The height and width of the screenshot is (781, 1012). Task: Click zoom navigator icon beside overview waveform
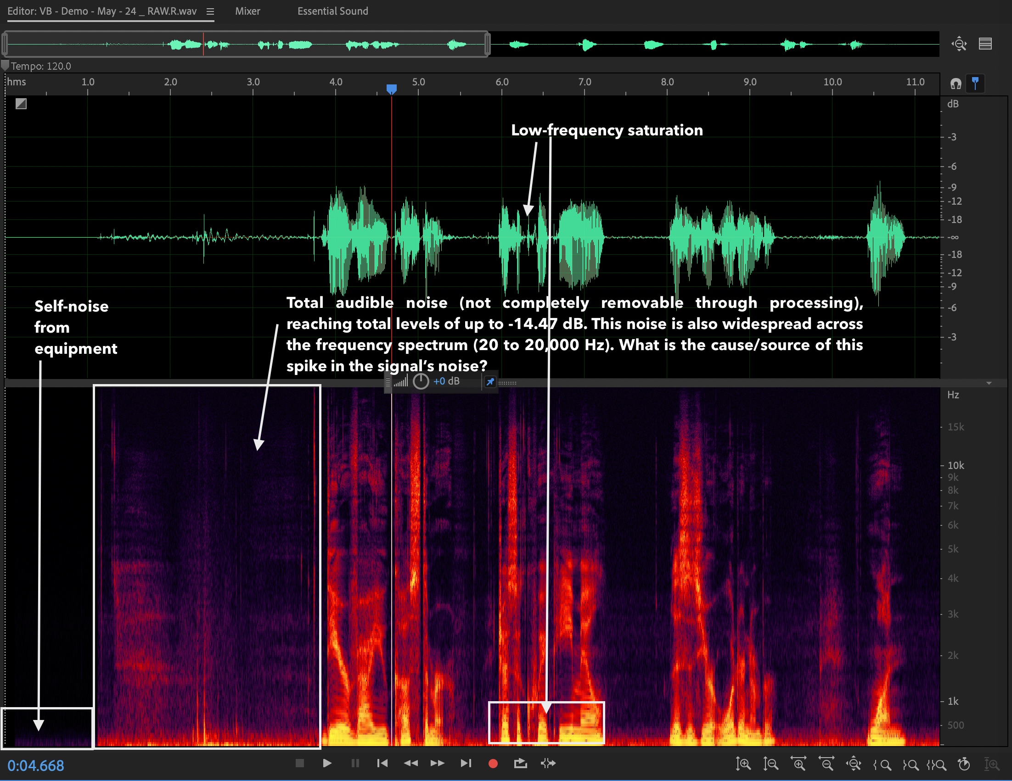959,44
